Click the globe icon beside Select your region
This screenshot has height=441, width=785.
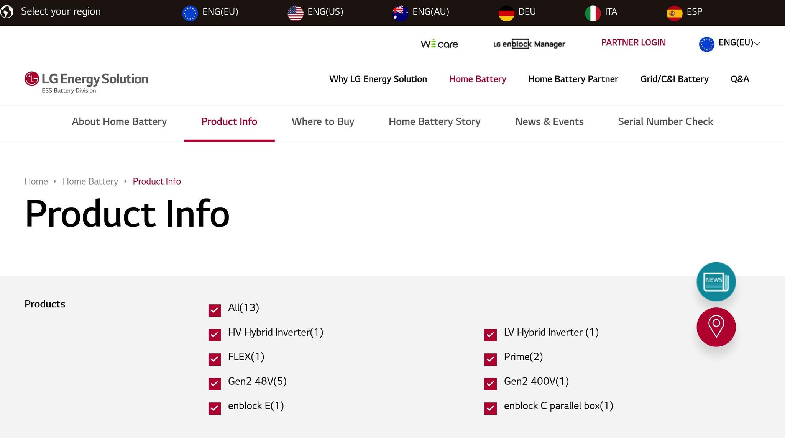pyautogui.click(x=7, y=12)
